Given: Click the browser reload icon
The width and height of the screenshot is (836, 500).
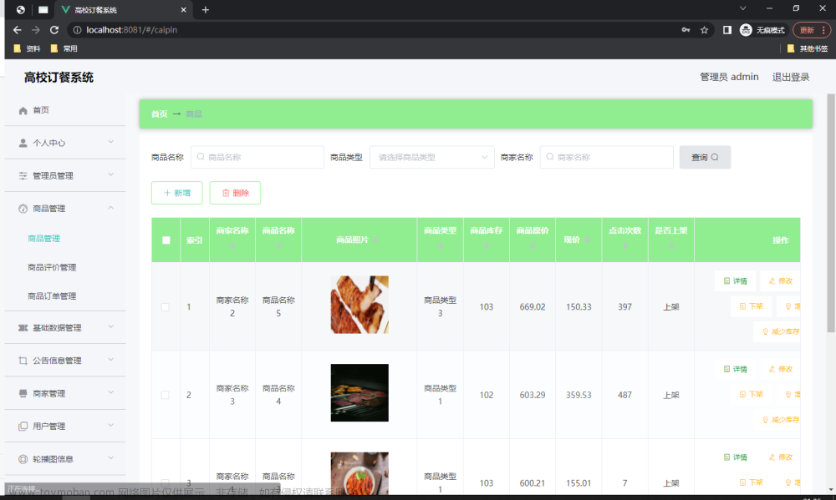Looking at the screenshot, I should click(54, 30).
